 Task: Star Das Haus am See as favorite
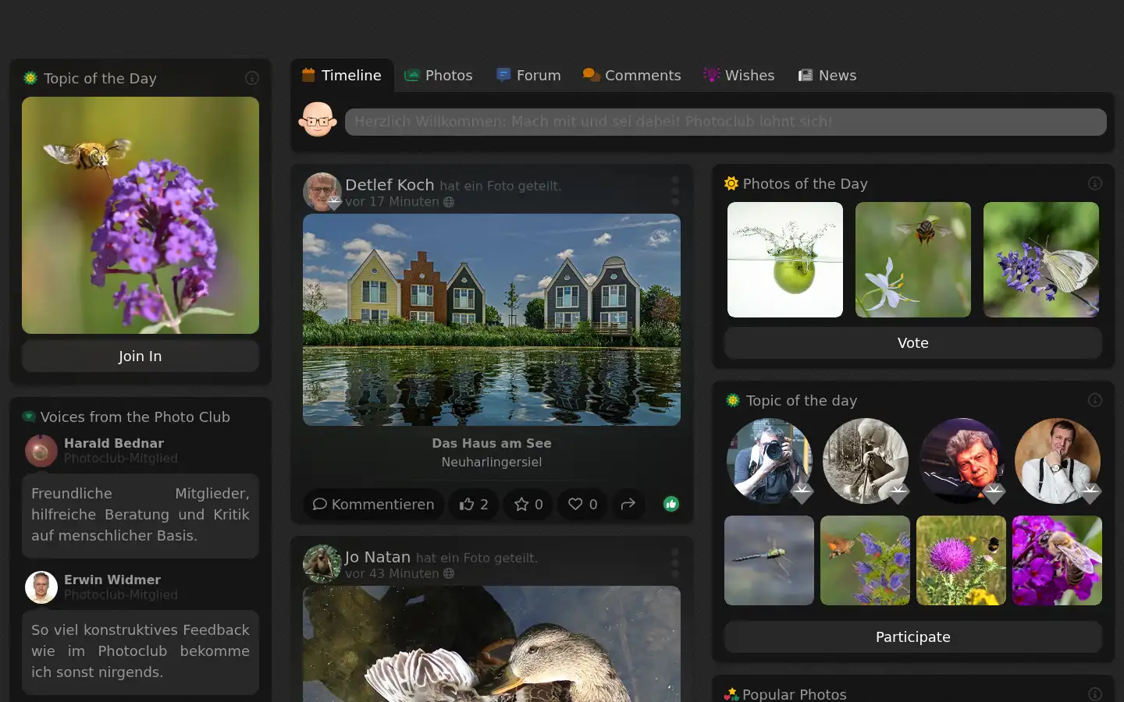click(x=528, y=505)
